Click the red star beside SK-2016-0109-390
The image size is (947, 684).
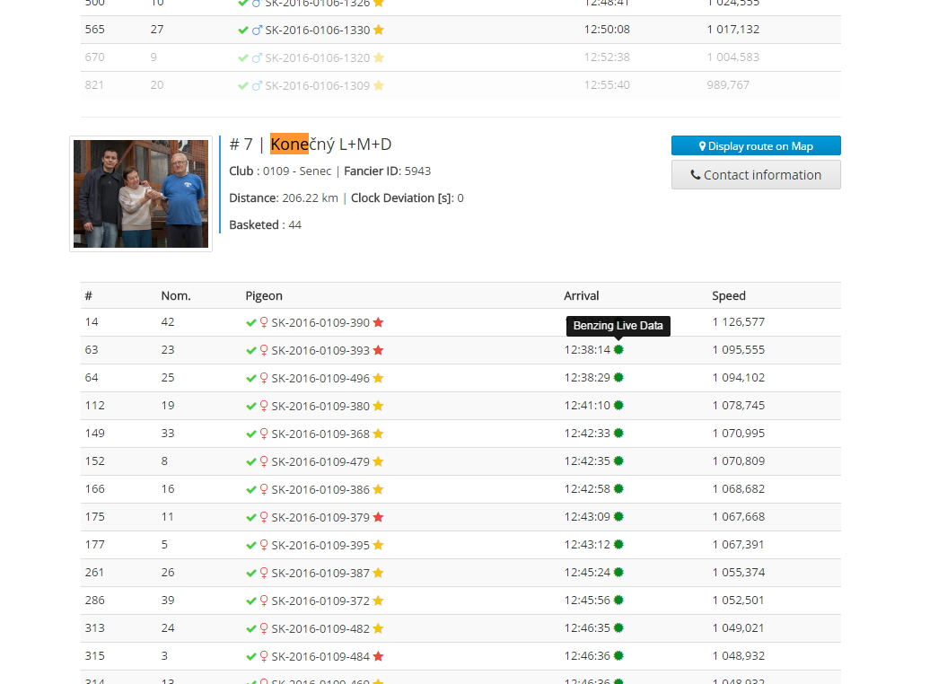pyautogui.click(x=378, y=322)
